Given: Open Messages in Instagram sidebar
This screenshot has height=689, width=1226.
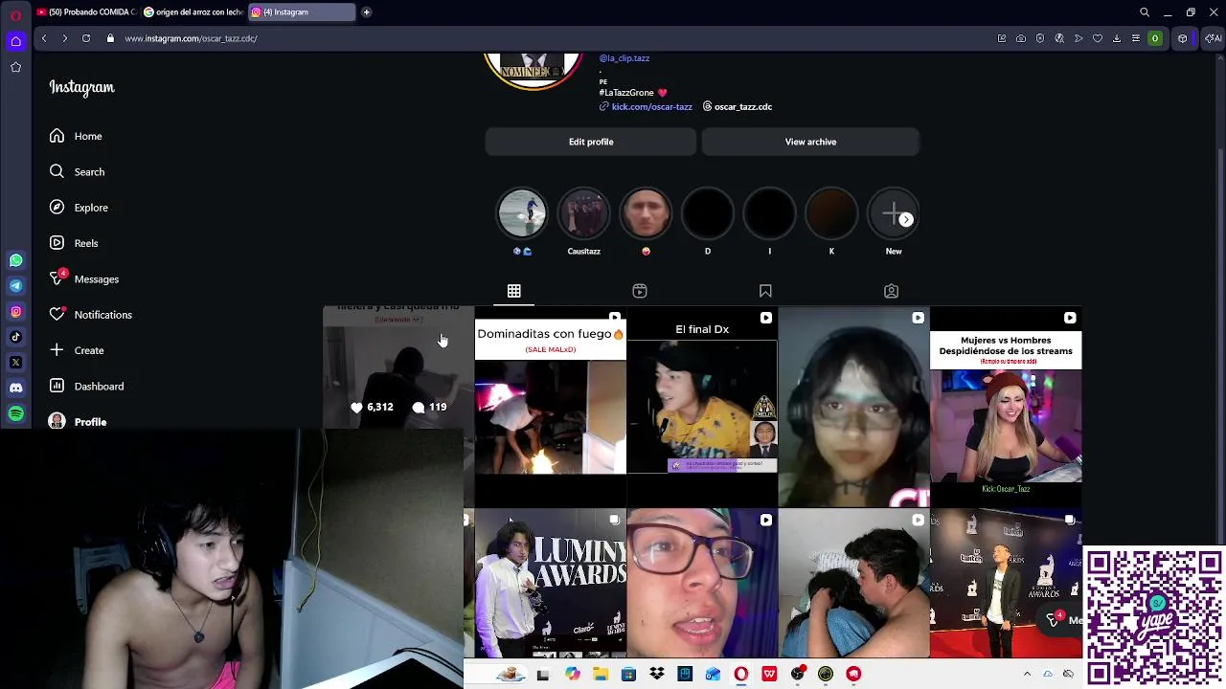Looking at the screenshot, I should click(x=85, y=279).
